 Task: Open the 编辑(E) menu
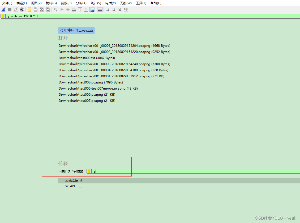[x=22, y=3]
